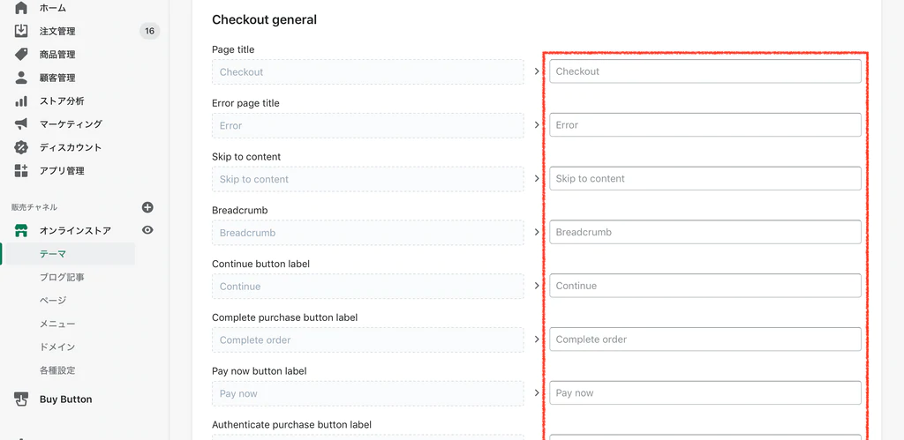Open ブログ記事 under Online Store
Viewport: 904px width, 440px height.
(x=62, y=277)
